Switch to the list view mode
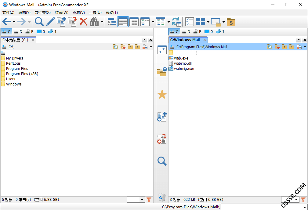Viewport: 308px width, 210px height. pyautogui.click(x=123, y=22)
